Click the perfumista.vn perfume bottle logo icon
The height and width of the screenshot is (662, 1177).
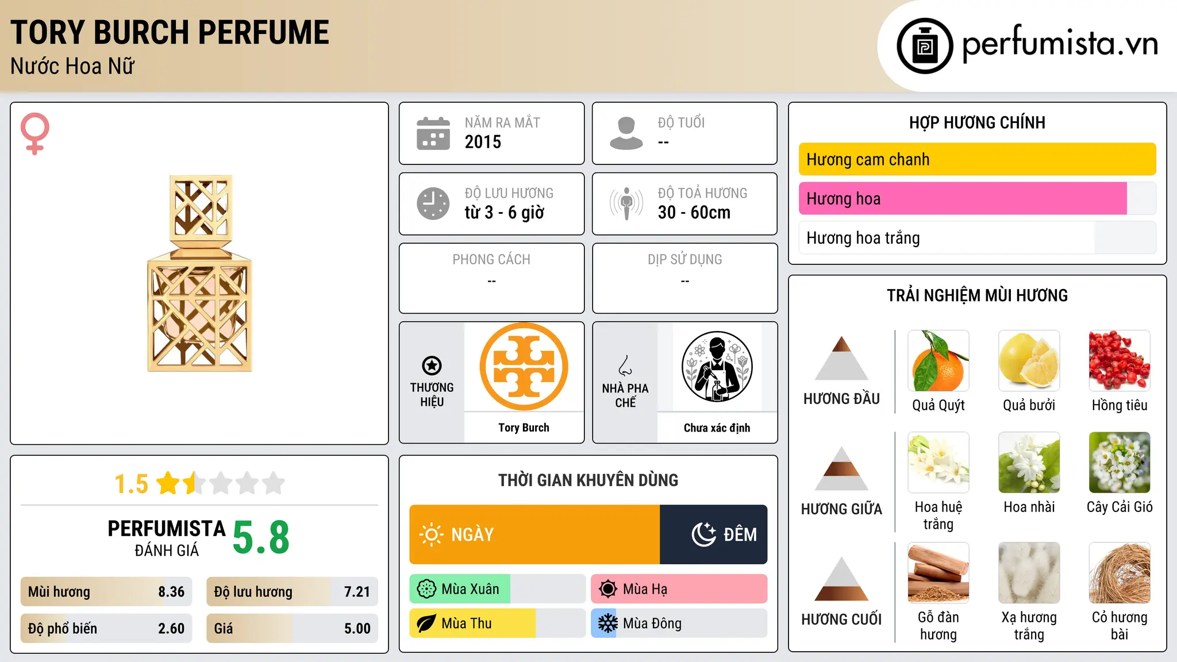[925, 46]
